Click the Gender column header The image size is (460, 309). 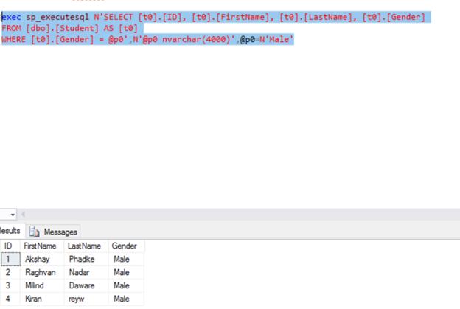point(126,246)
